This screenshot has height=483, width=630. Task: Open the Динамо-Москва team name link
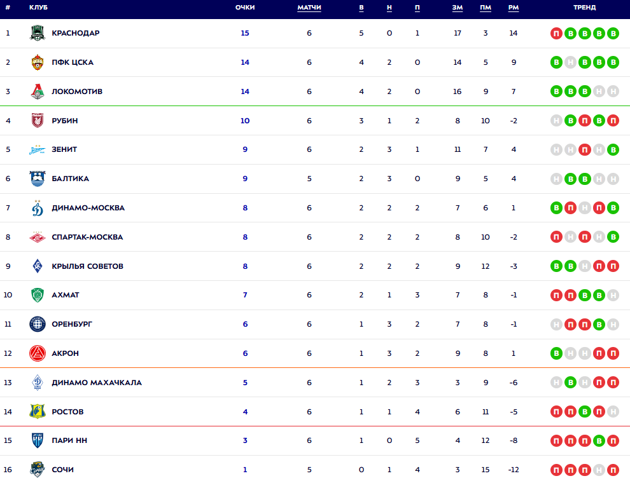click(88, 208)
